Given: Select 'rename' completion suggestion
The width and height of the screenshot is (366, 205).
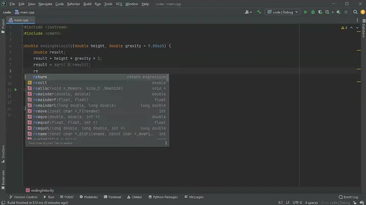Looking at the screenshot, I should (97, 134).
